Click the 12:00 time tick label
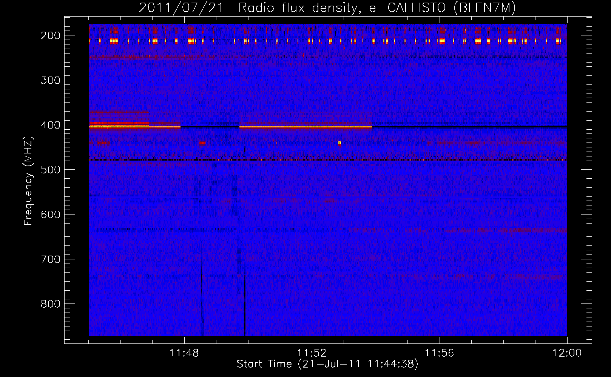 [567, 353]
